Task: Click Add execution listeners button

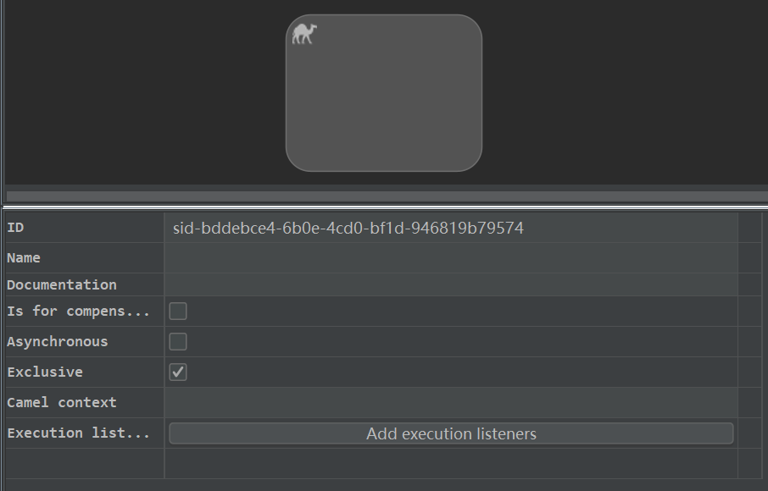Action: point(451,433)
